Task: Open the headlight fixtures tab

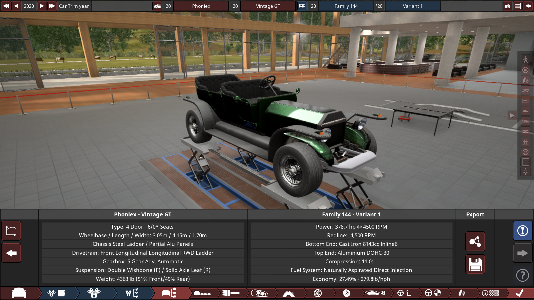Action: tap(259, 293)
